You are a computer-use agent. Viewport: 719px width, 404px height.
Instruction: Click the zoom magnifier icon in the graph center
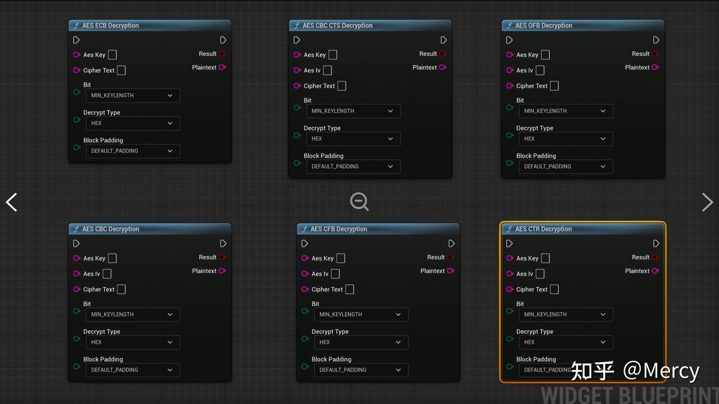pos(359,202)
